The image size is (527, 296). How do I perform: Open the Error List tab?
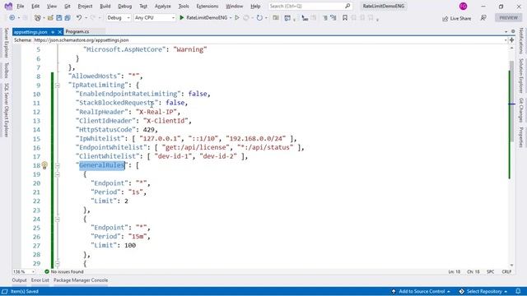[x=40, y=280]
